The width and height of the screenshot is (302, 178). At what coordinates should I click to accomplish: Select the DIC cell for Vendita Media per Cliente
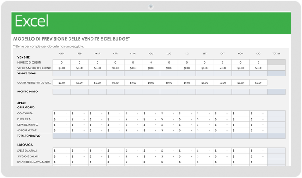(x=258, y=68)
